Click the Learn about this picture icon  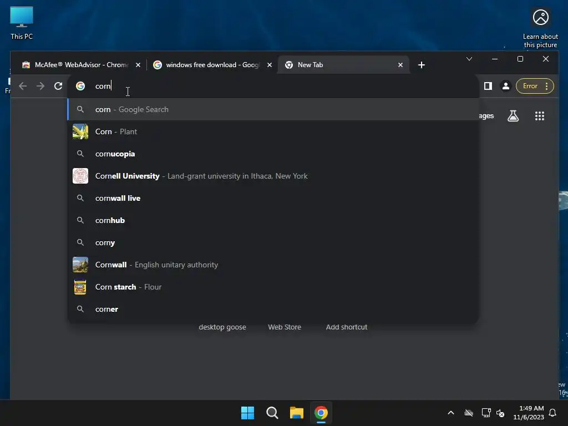tap(540, 28)
